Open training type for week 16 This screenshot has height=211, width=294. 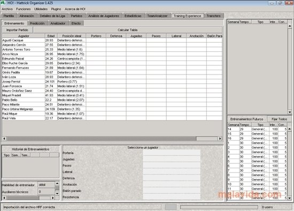[x=260, y=139]
